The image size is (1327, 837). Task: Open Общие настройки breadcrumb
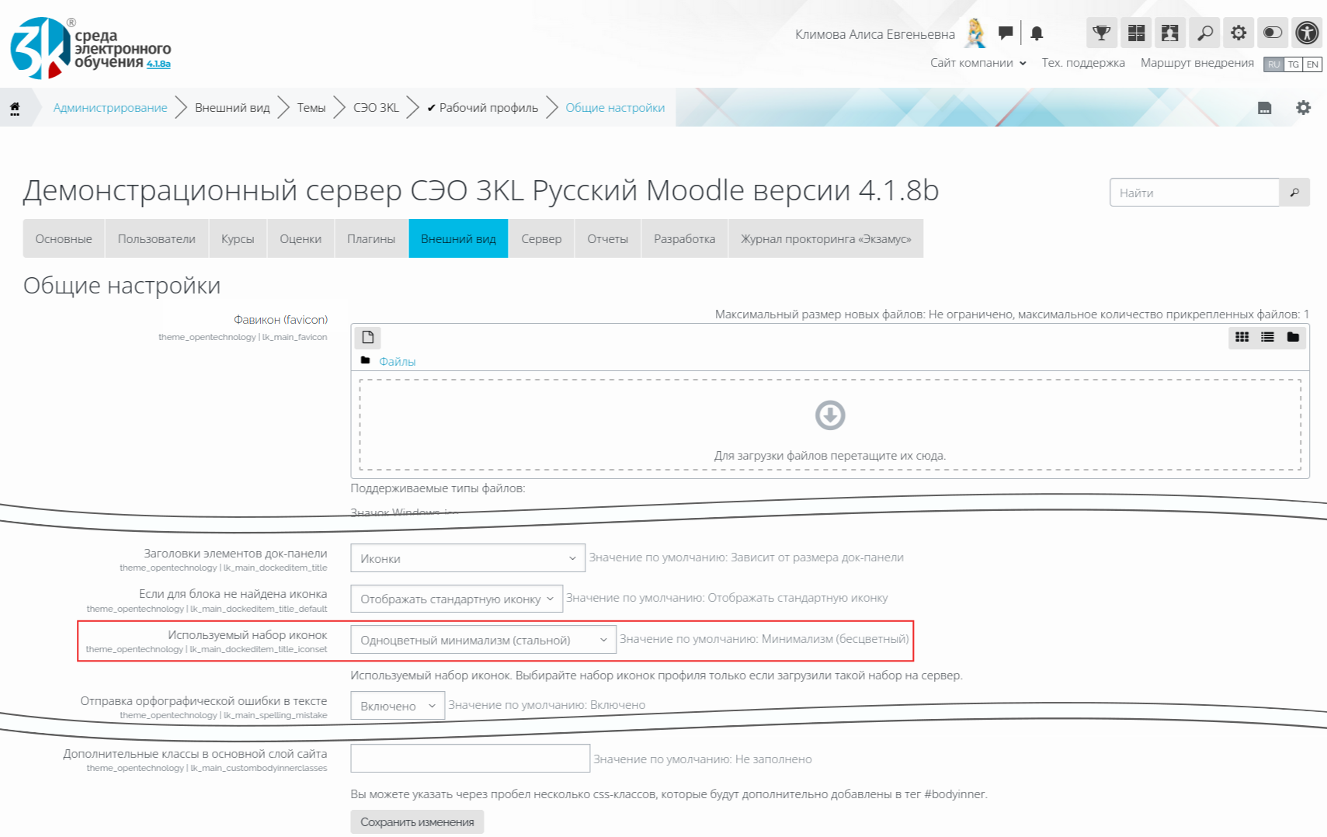click(615, 108)
